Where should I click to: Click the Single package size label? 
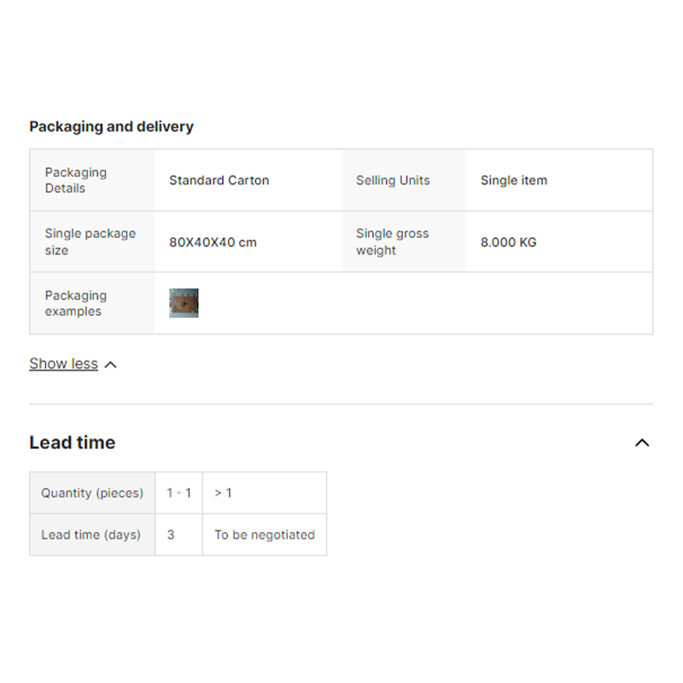click(90, 242)
